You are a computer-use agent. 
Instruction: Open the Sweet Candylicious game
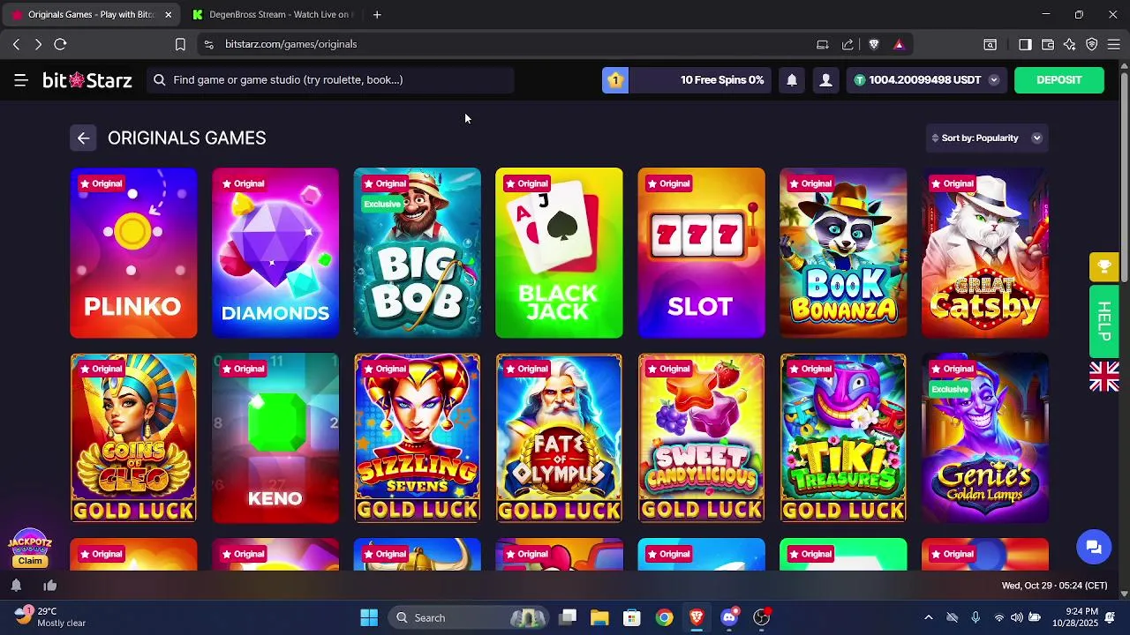coord(701,438)
